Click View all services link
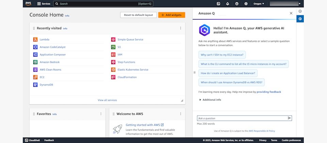This screenshot has height=143, width=327. [x=107, y=100]
